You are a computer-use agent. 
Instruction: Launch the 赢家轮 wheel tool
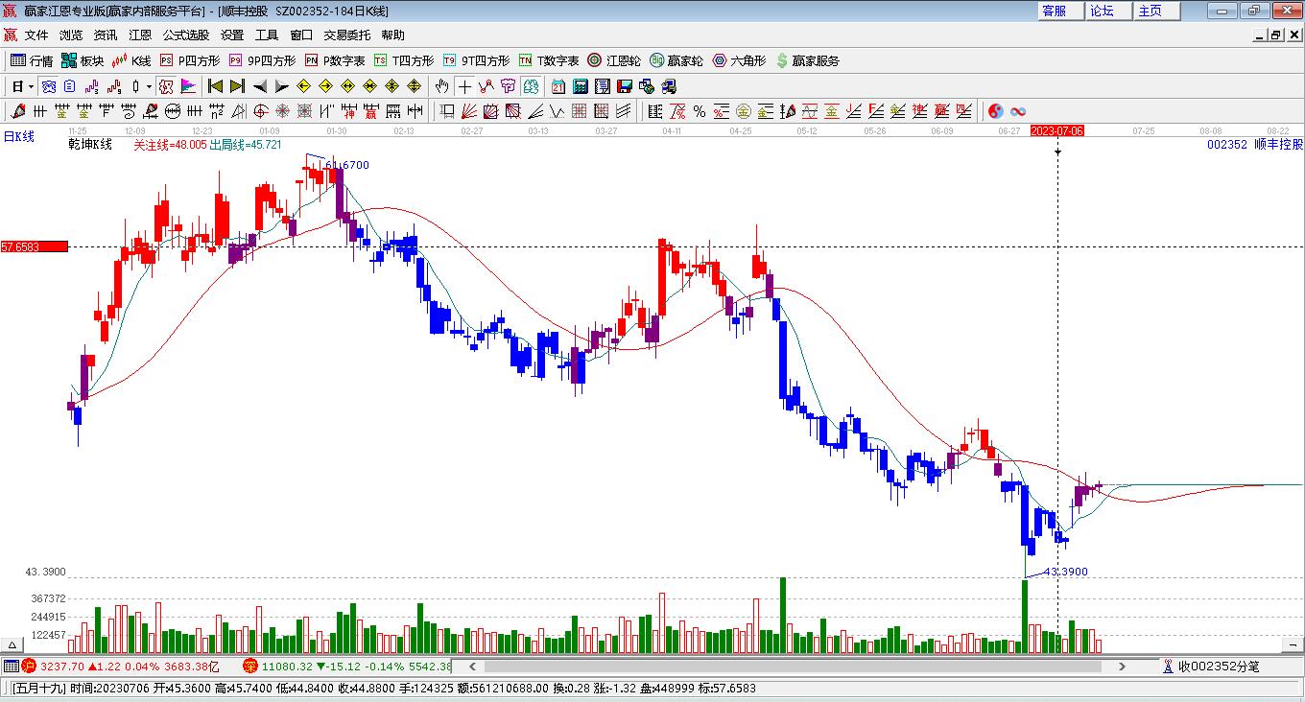point(676,60)
